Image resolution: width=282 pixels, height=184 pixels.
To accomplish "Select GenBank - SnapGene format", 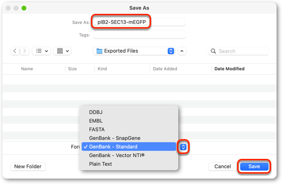I will [129, 138].
